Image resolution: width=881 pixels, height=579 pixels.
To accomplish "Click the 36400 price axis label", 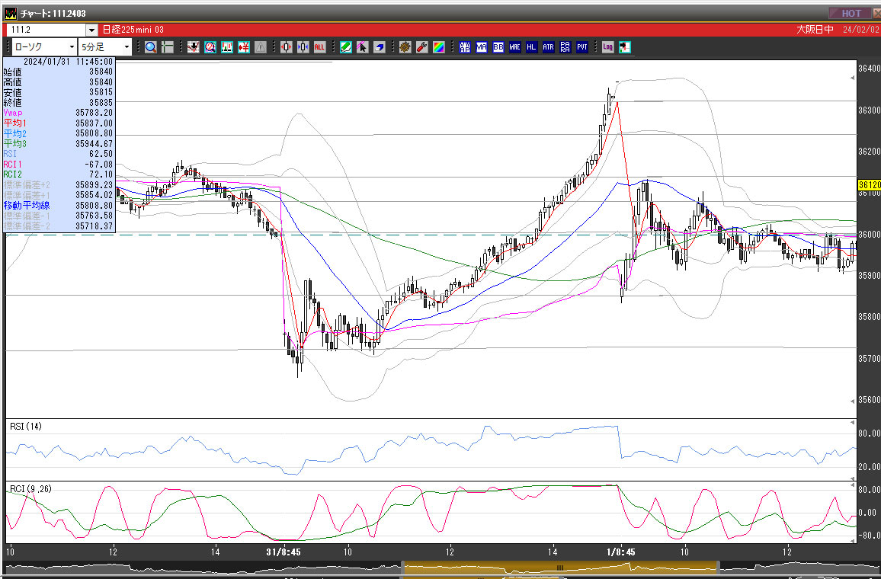I will (x=870, y=69).
